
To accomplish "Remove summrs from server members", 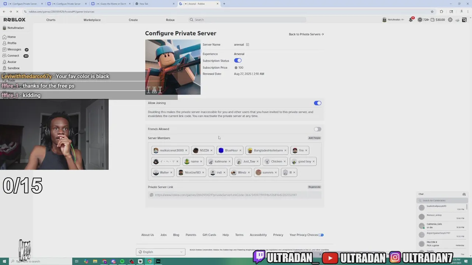I will pyautogui.click(x=276, y=173).
